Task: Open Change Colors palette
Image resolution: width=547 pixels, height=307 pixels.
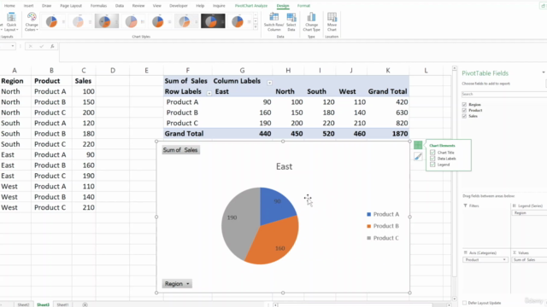Action: click(32, 22)
